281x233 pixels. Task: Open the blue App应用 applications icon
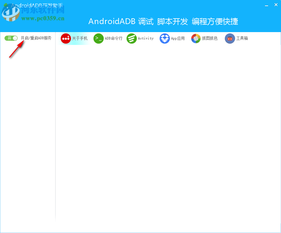[164, 38]
